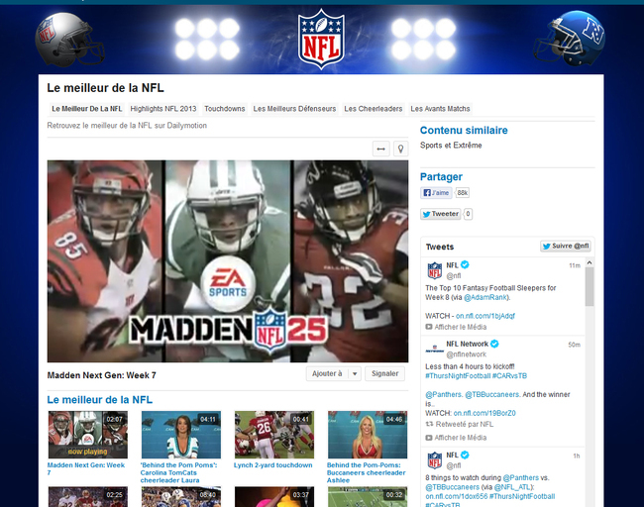Click the silver NFL helmet image
The image size is (644, 507).
click(69, 40)
